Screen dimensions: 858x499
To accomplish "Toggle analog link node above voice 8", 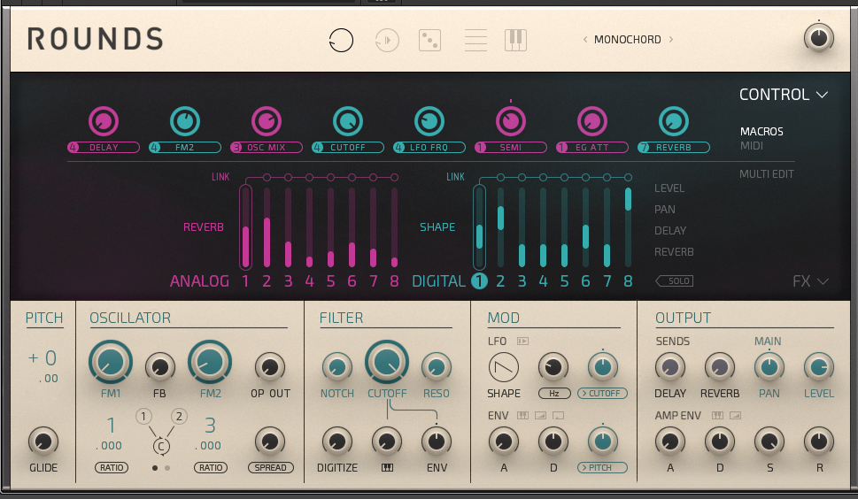I will point(395,178).
